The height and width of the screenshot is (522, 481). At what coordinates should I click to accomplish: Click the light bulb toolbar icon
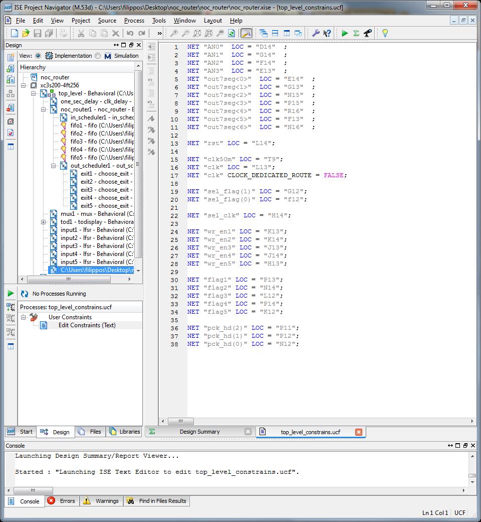tap(385, 33)
